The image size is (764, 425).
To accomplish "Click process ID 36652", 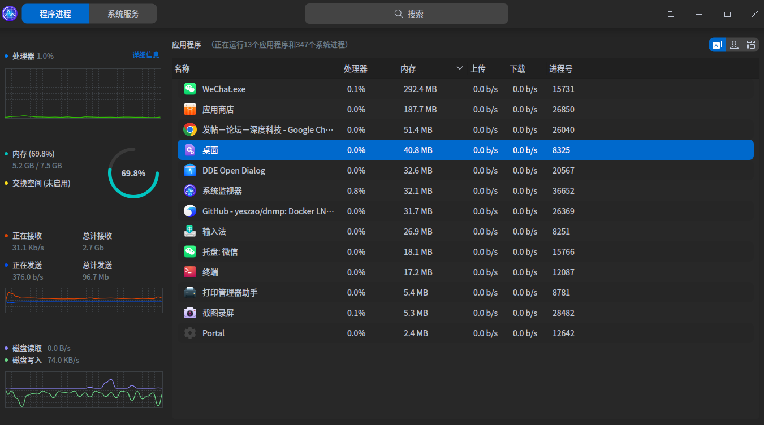I will pos(563,191).
